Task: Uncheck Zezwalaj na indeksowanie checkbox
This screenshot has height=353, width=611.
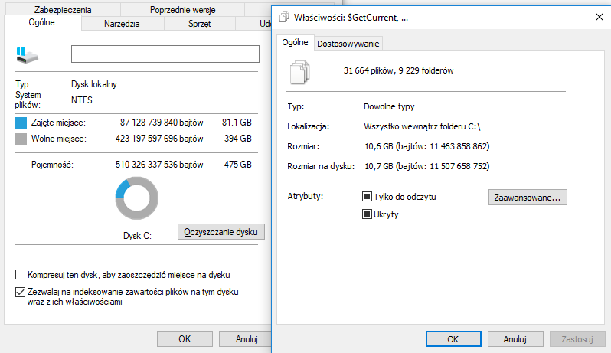Action: [20, 292]
